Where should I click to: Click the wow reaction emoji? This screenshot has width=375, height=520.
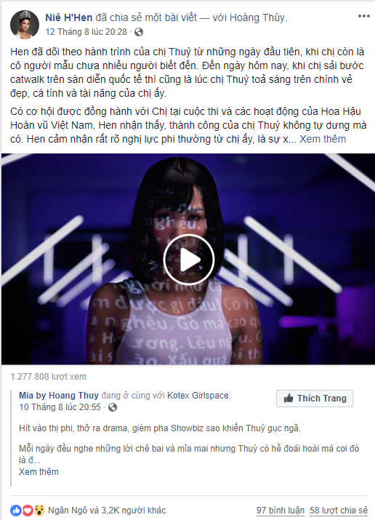click(x=39, y=511)
